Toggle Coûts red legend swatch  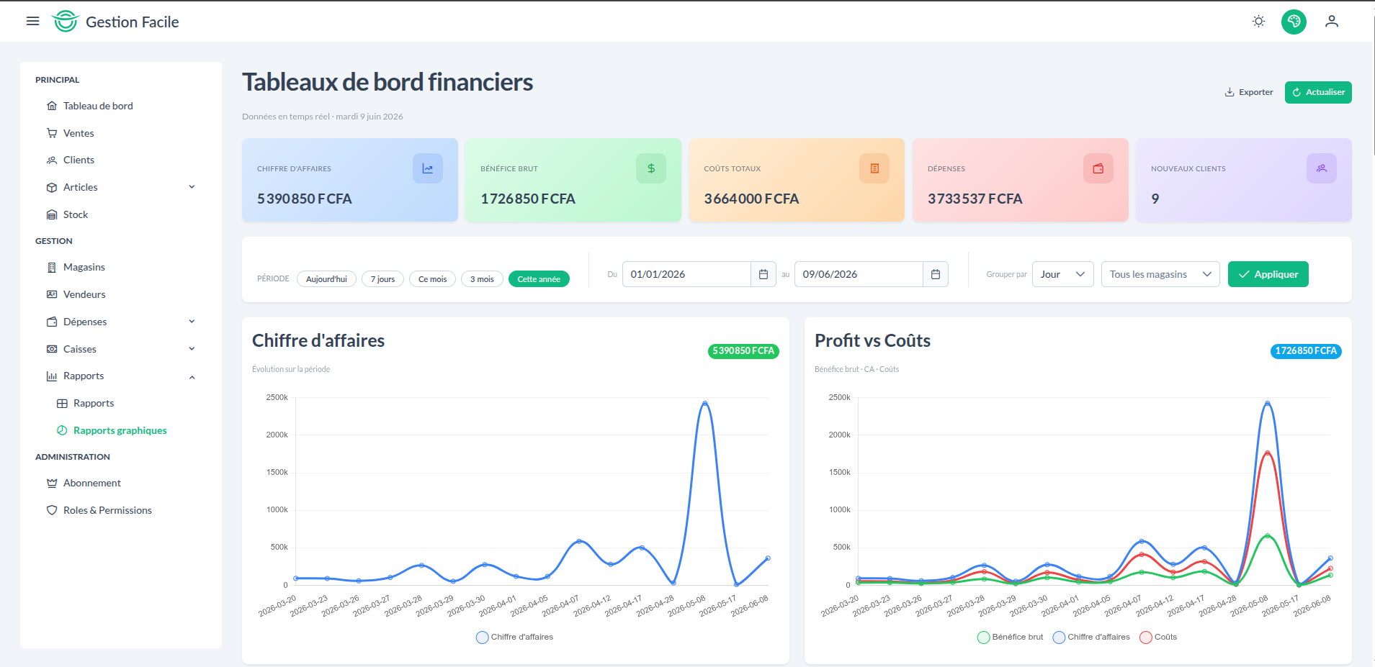1146,637
